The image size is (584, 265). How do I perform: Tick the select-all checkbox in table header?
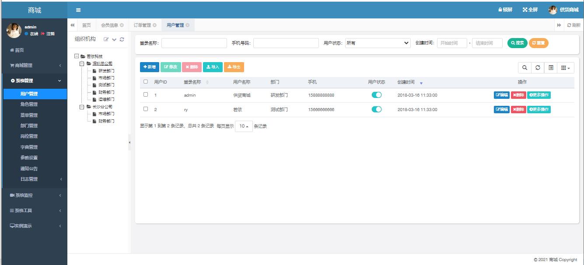point(146,81)
